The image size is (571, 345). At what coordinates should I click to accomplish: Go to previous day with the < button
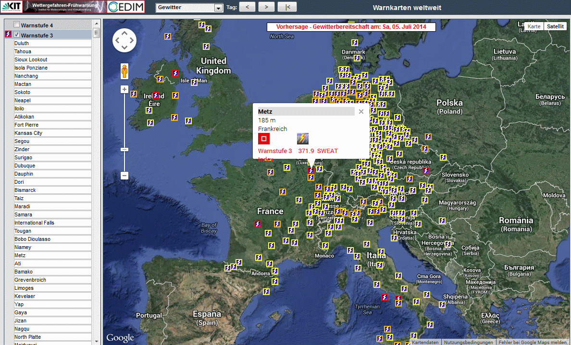tap(247, 7)
